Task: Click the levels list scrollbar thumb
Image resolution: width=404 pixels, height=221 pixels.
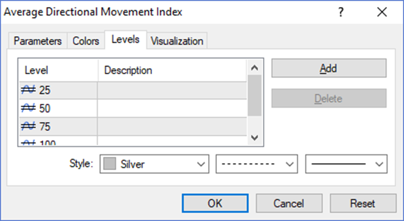Action: tap(254, 95)
